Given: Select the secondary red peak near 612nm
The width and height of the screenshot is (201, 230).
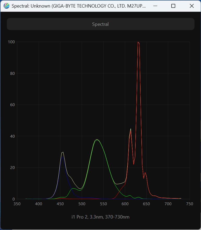Looking at the screenshot, I should (x=131, y=129).
